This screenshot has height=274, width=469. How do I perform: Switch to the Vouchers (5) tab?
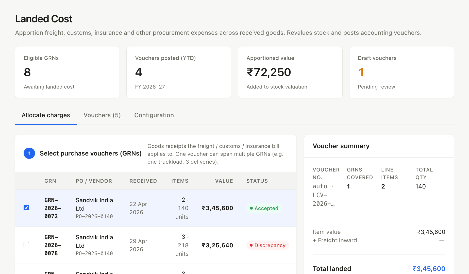[102, 115]
